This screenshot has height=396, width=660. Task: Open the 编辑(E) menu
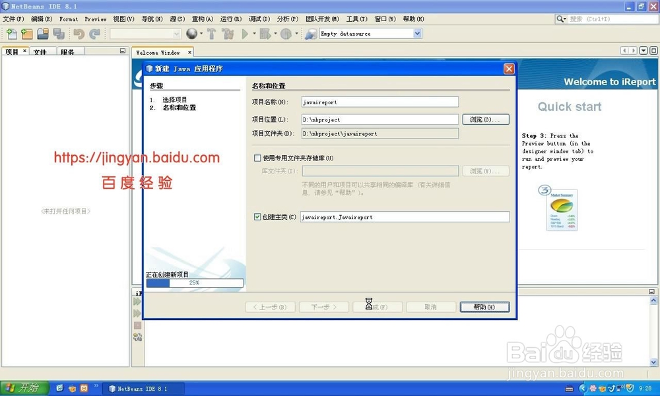42,19
